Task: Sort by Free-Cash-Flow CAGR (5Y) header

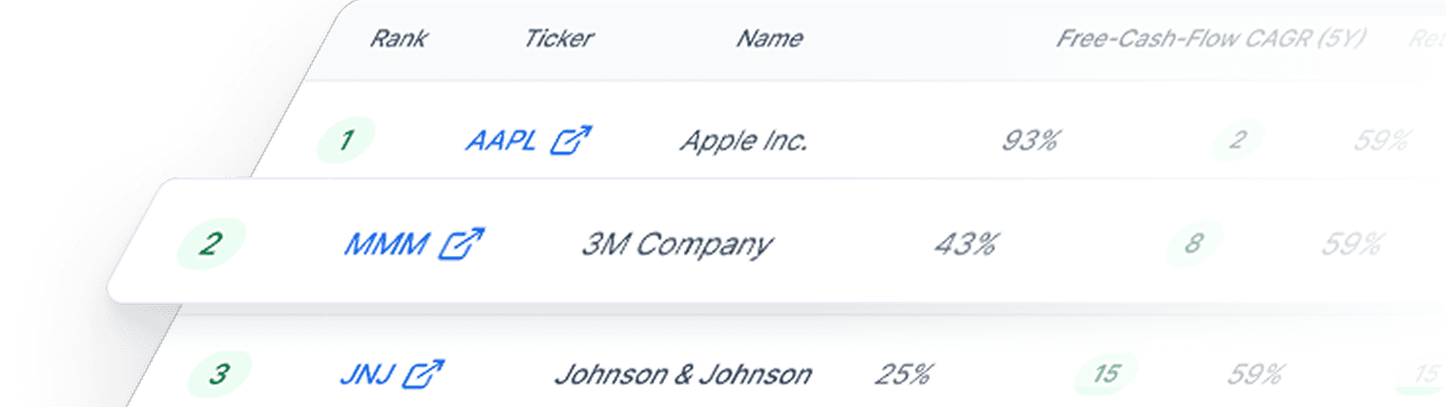Action: click(1210, 38)
